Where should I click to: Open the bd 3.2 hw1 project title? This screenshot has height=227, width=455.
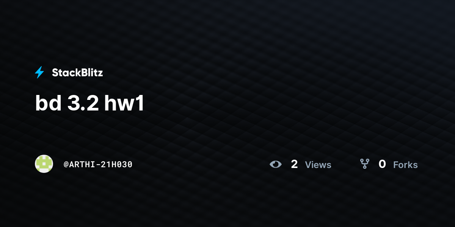[90, 103]
